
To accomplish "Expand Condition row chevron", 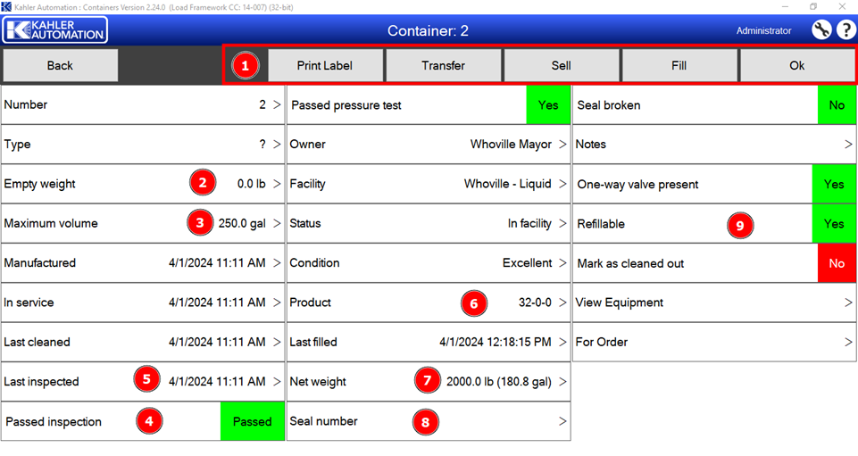I will pyautogui.click(x=562, y=262).
